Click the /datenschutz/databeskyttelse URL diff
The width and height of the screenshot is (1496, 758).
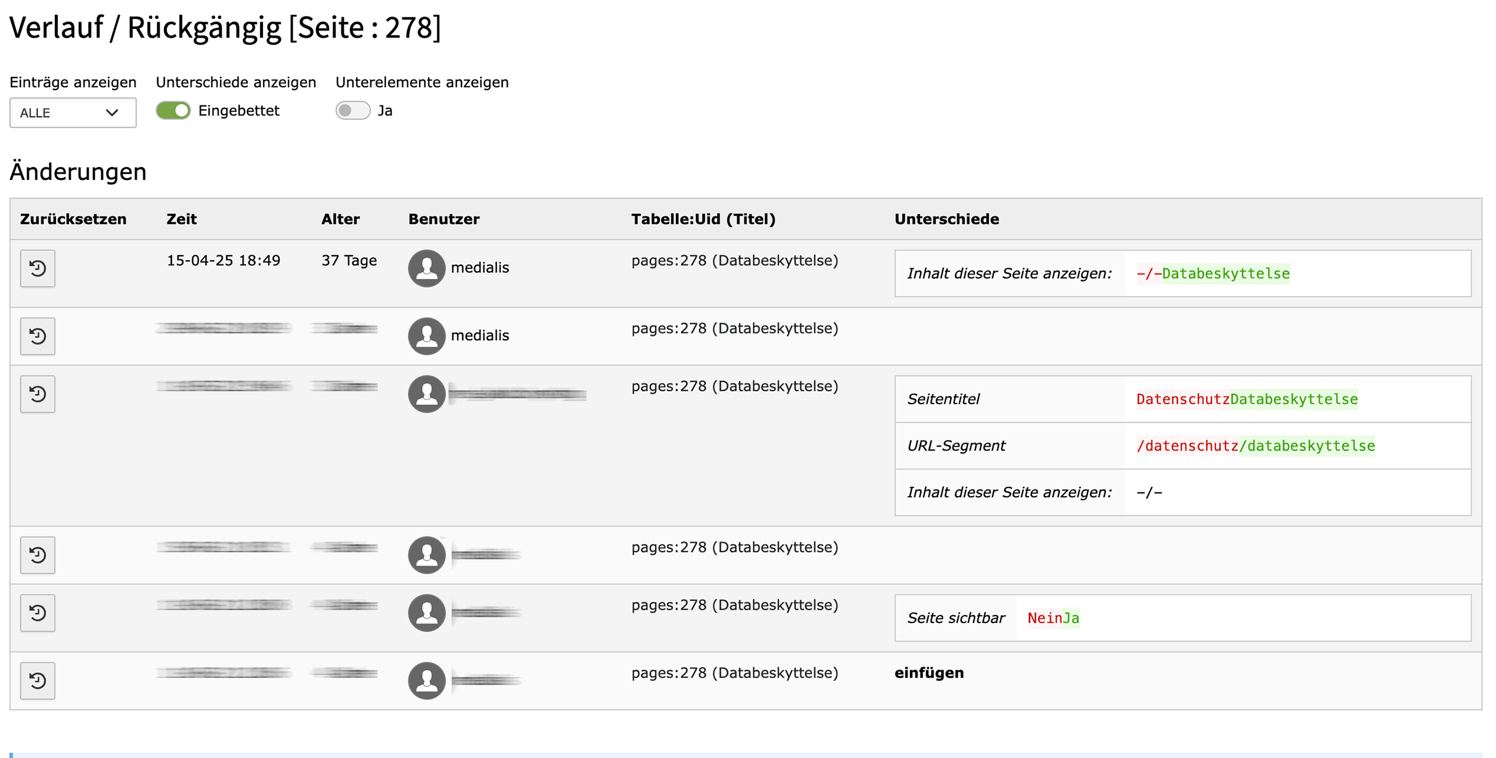pos(1255,446)
